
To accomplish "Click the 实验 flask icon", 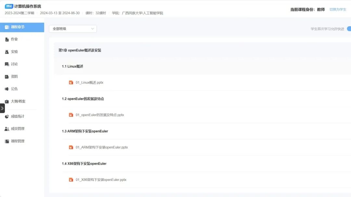I will pyautogui.click(x=7, y=52).
